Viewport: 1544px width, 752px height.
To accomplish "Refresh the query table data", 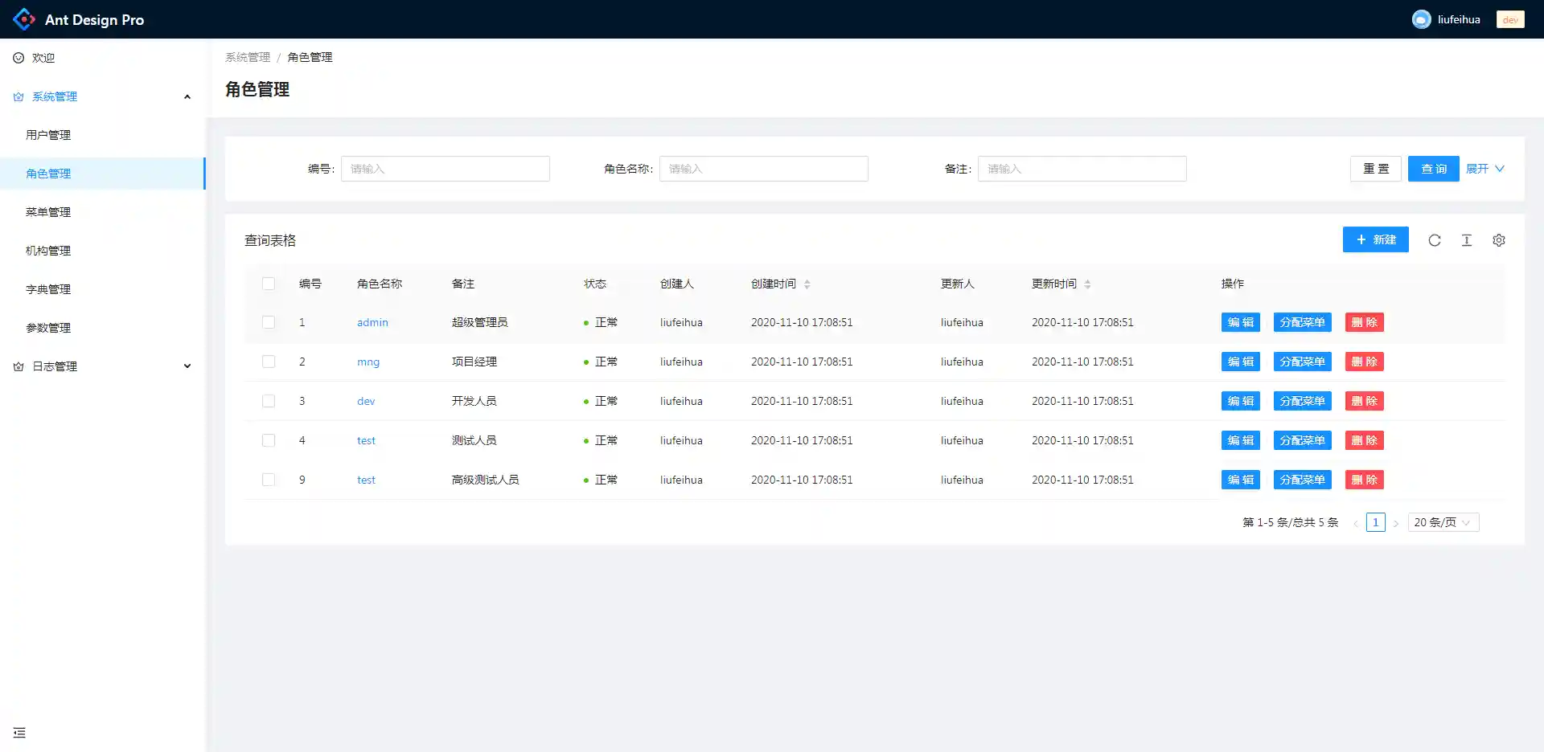I will click(x=1435, y=239).
